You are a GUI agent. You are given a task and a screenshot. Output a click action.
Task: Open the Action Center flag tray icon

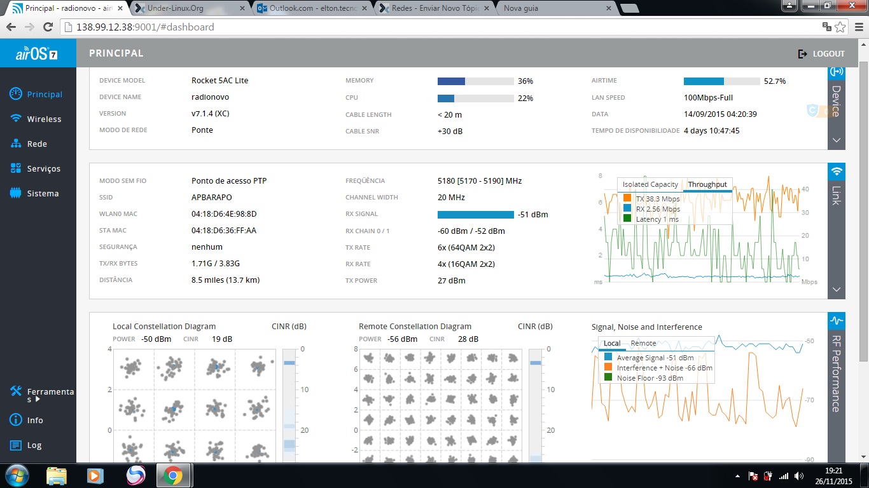(753, 476)
